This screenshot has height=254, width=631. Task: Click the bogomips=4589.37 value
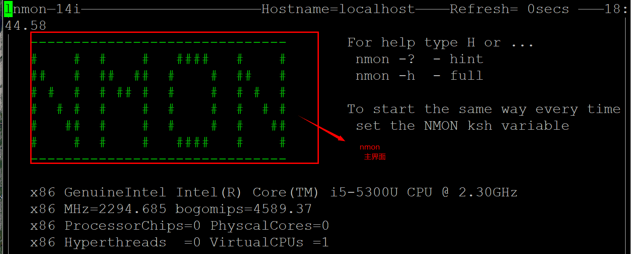coord(244,209)
